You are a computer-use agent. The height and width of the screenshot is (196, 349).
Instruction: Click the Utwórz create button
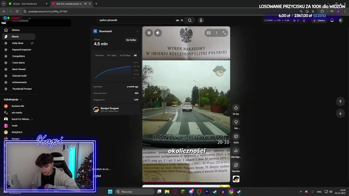click(x=319, y=20)
